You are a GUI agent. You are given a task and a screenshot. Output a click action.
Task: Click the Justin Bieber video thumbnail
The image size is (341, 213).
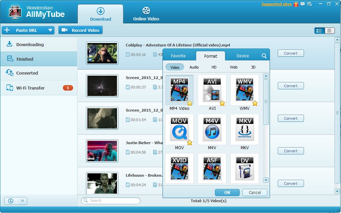[x=102, y=151]
